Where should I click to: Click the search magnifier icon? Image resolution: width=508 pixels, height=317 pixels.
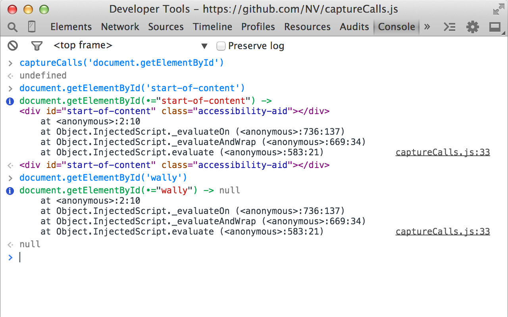point(13,27)
